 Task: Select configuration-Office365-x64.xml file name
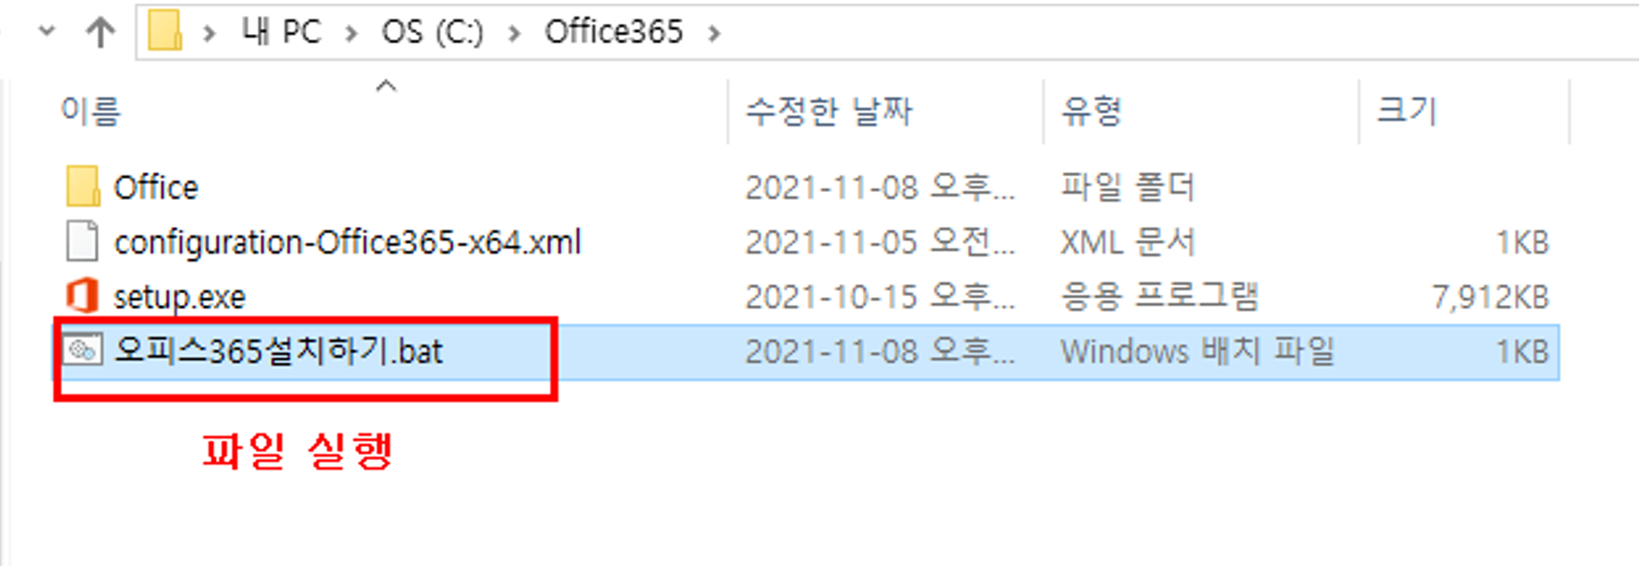348,242
